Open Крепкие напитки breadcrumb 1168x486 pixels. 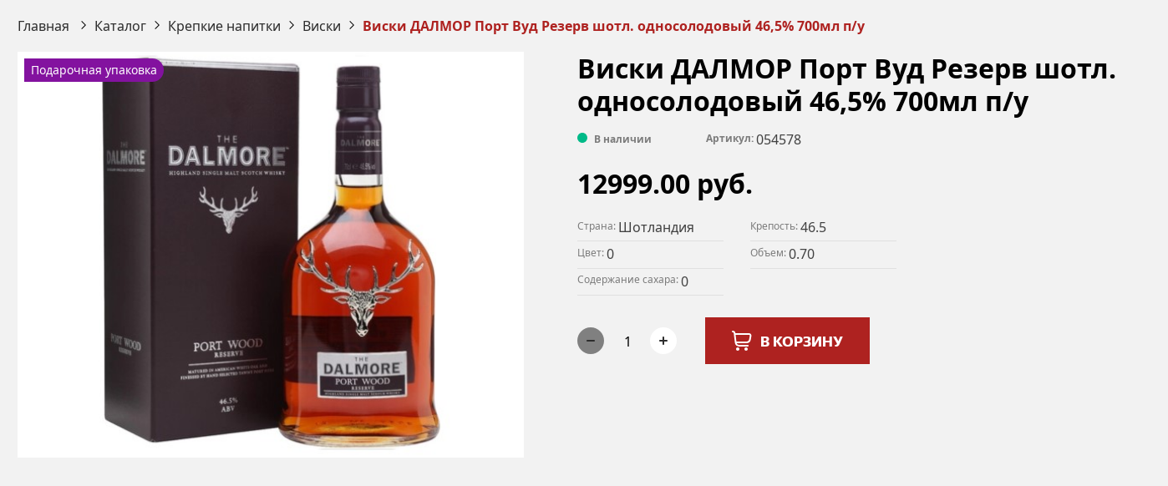click(x=224, y=26)
